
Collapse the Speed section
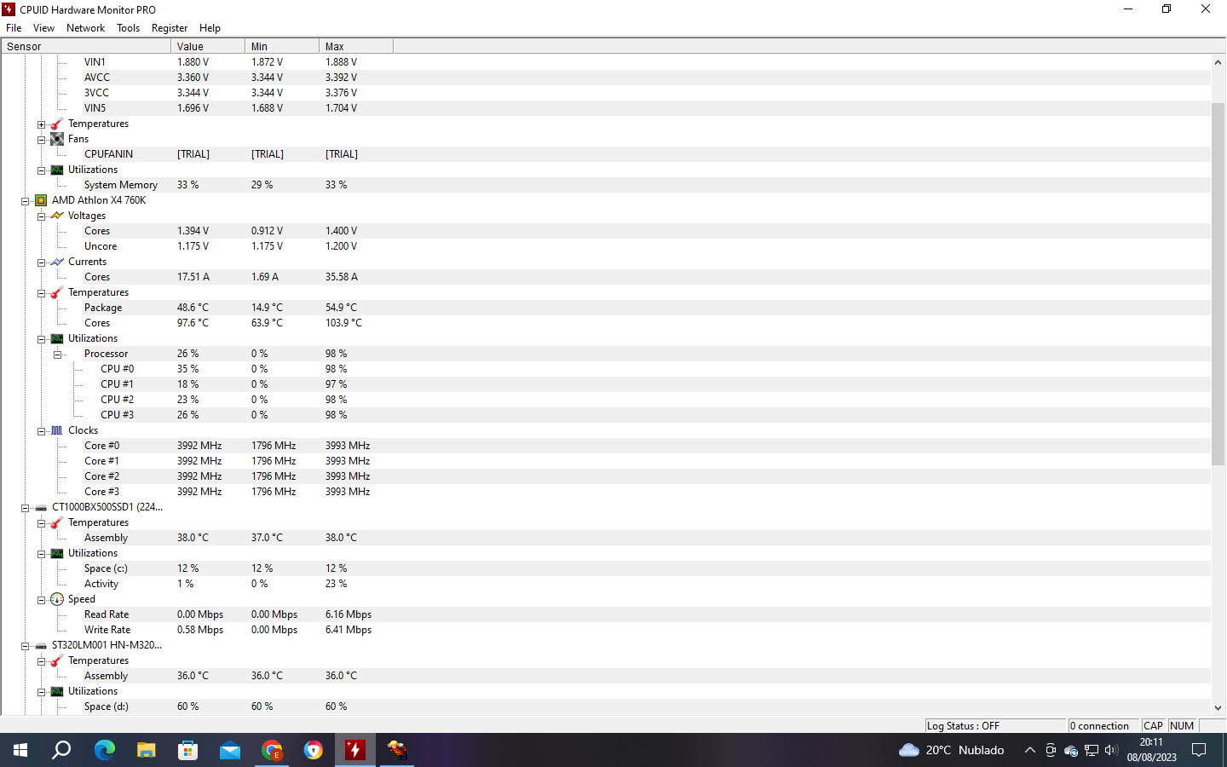click(41, 600)
